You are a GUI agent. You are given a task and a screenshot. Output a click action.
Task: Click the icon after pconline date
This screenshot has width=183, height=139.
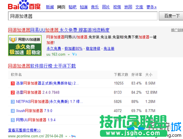[x=74, y=136]
